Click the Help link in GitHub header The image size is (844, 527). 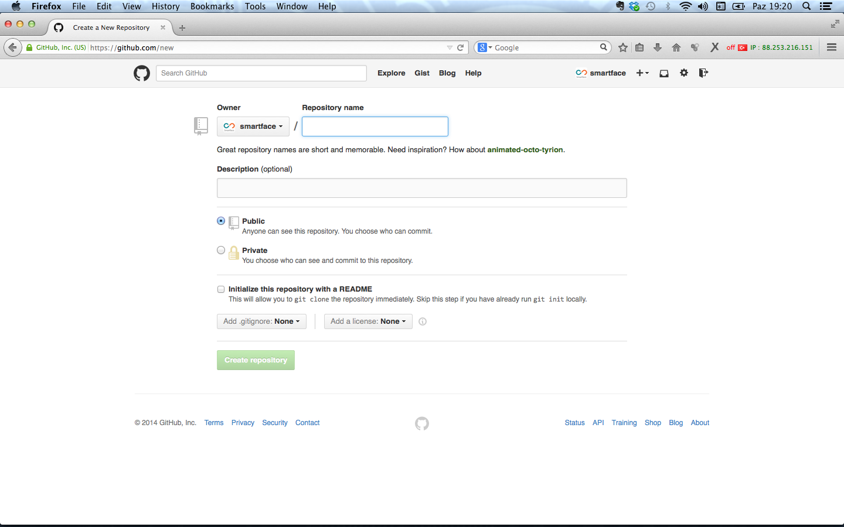pyautogui.click(x=474, y=73)
